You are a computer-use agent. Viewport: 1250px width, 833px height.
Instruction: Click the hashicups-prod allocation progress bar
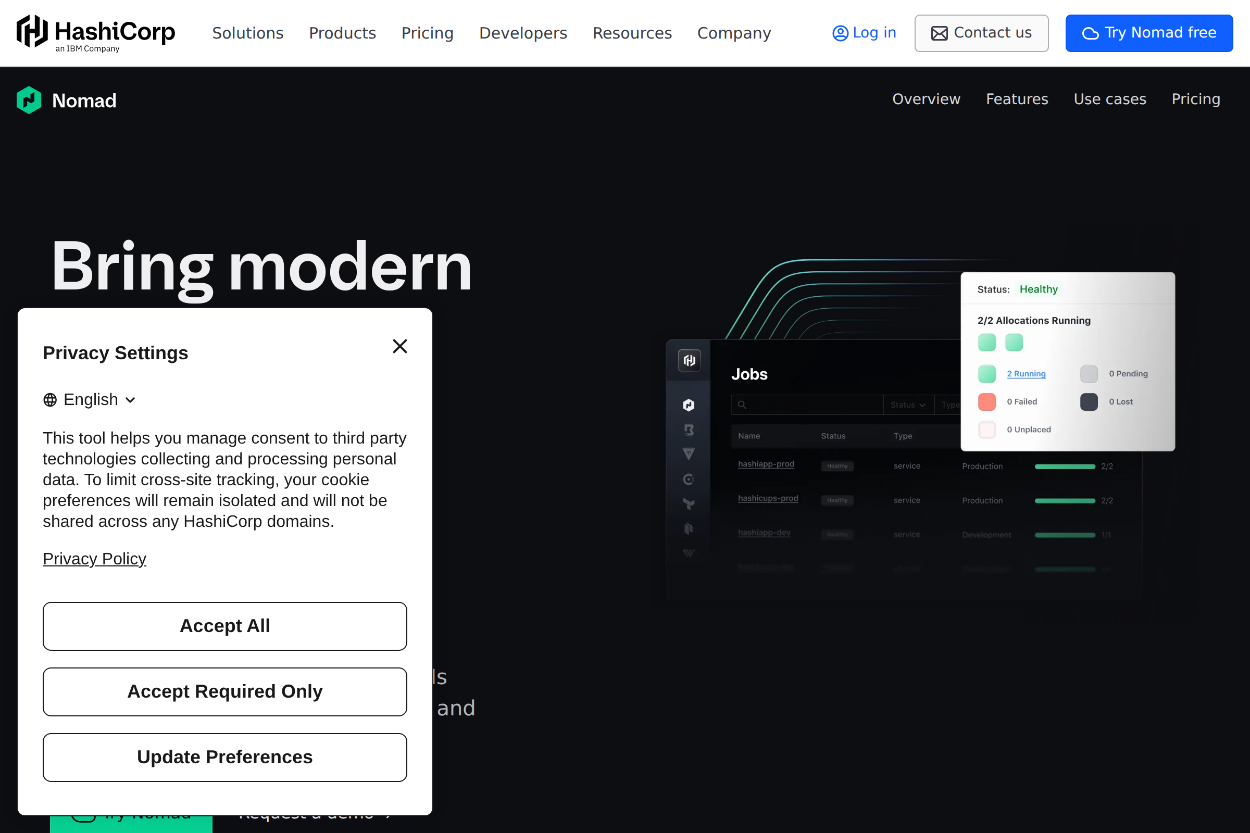tap(1065, 501)
